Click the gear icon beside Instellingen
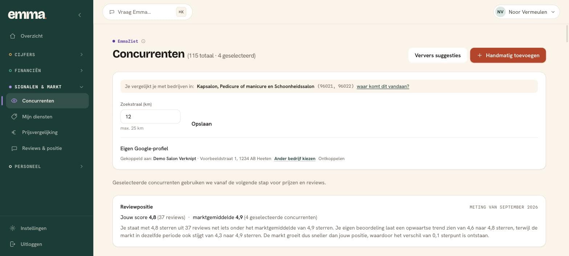This screenshot has height=256, width=569. coord(13,228)
